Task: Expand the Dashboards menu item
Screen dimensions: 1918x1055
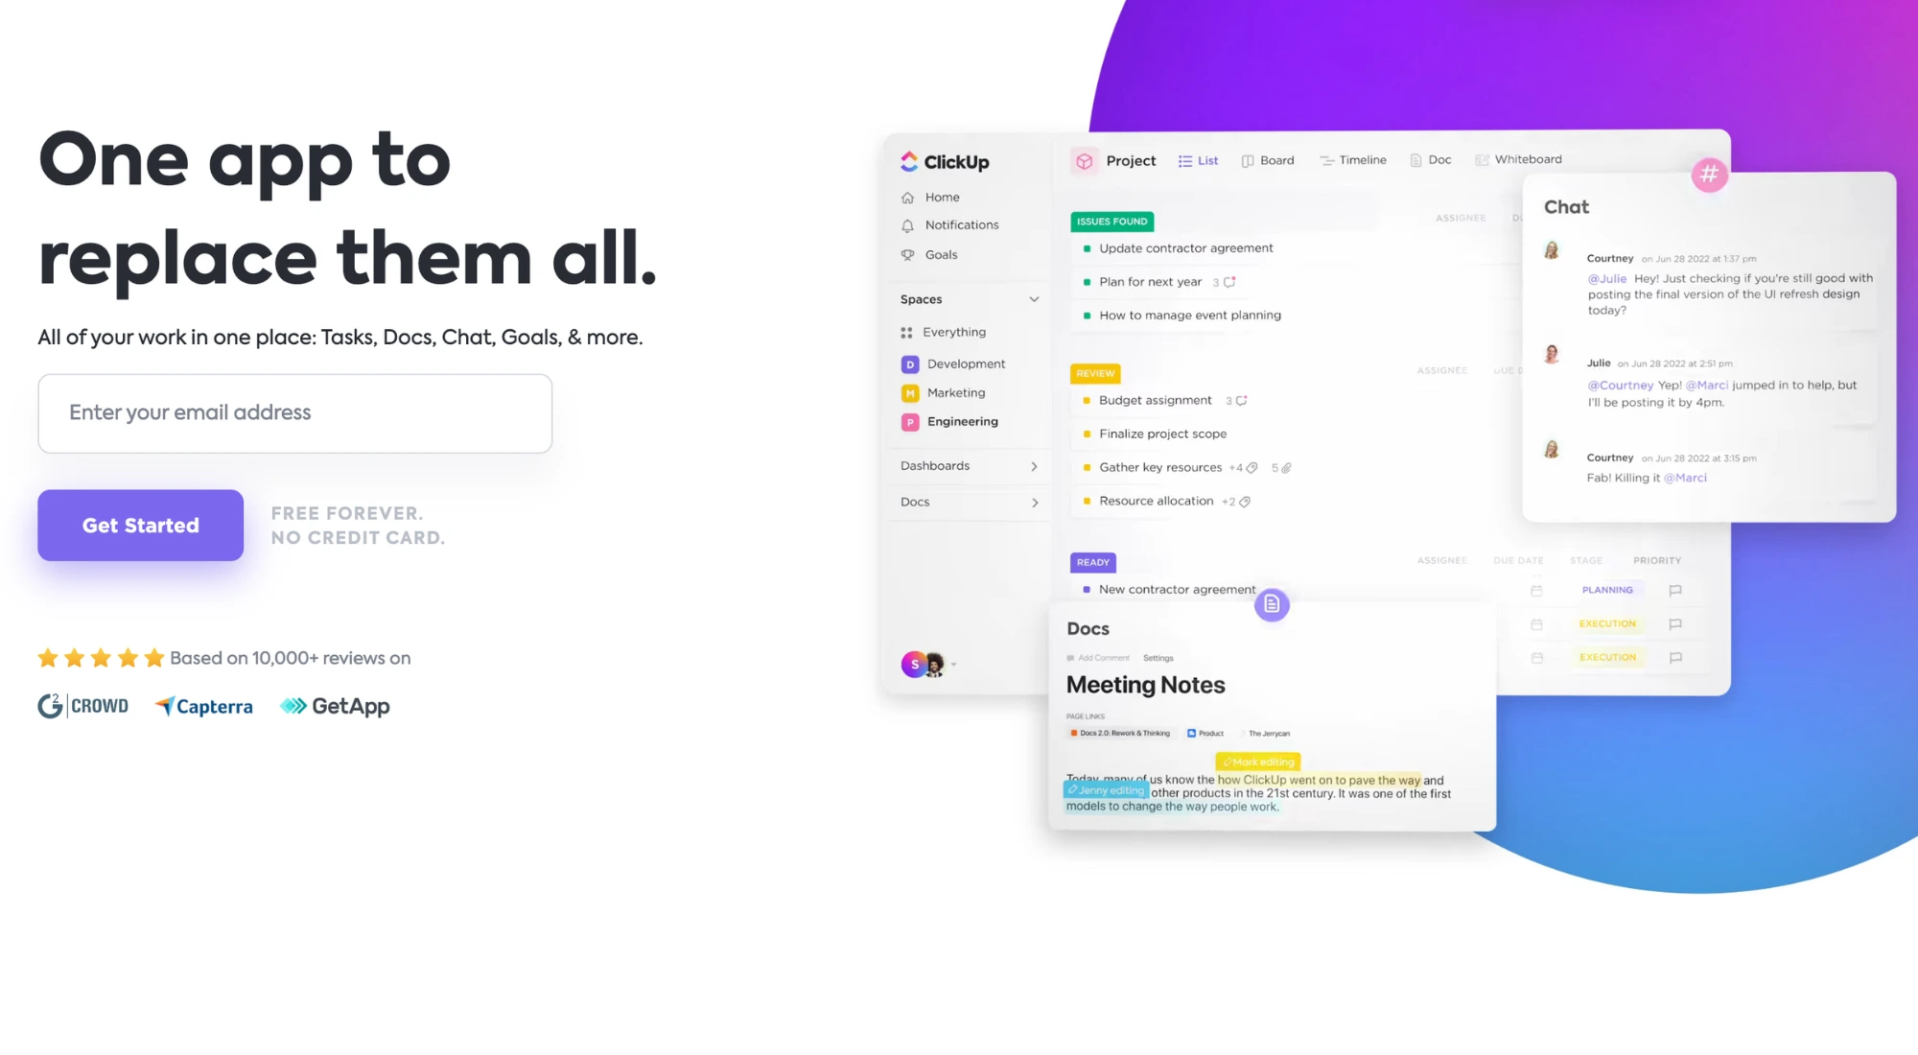Action: point(1035,465)
